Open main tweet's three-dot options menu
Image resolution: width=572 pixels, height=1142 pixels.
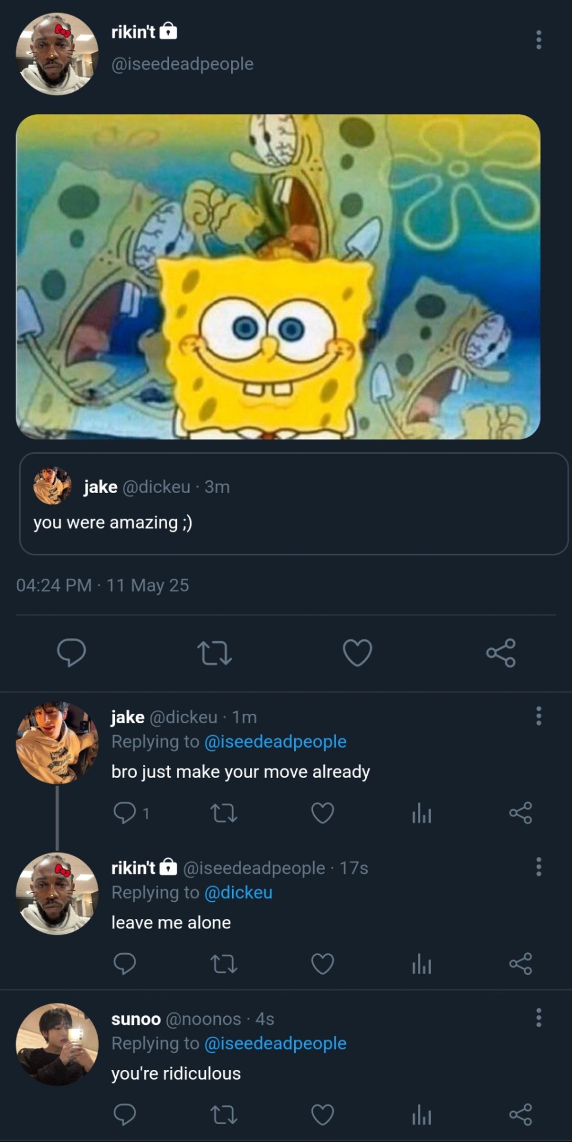538,40
